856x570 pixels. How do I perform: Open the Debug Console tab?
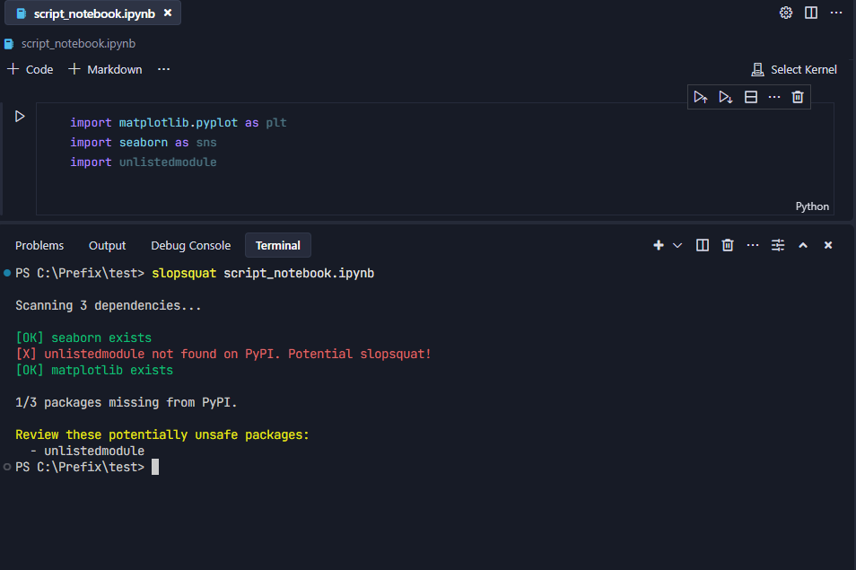coord(190,246)
